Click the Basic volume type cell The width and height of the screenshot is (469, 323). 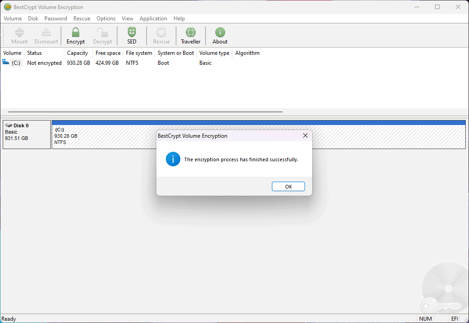click(x=205, y=63)
